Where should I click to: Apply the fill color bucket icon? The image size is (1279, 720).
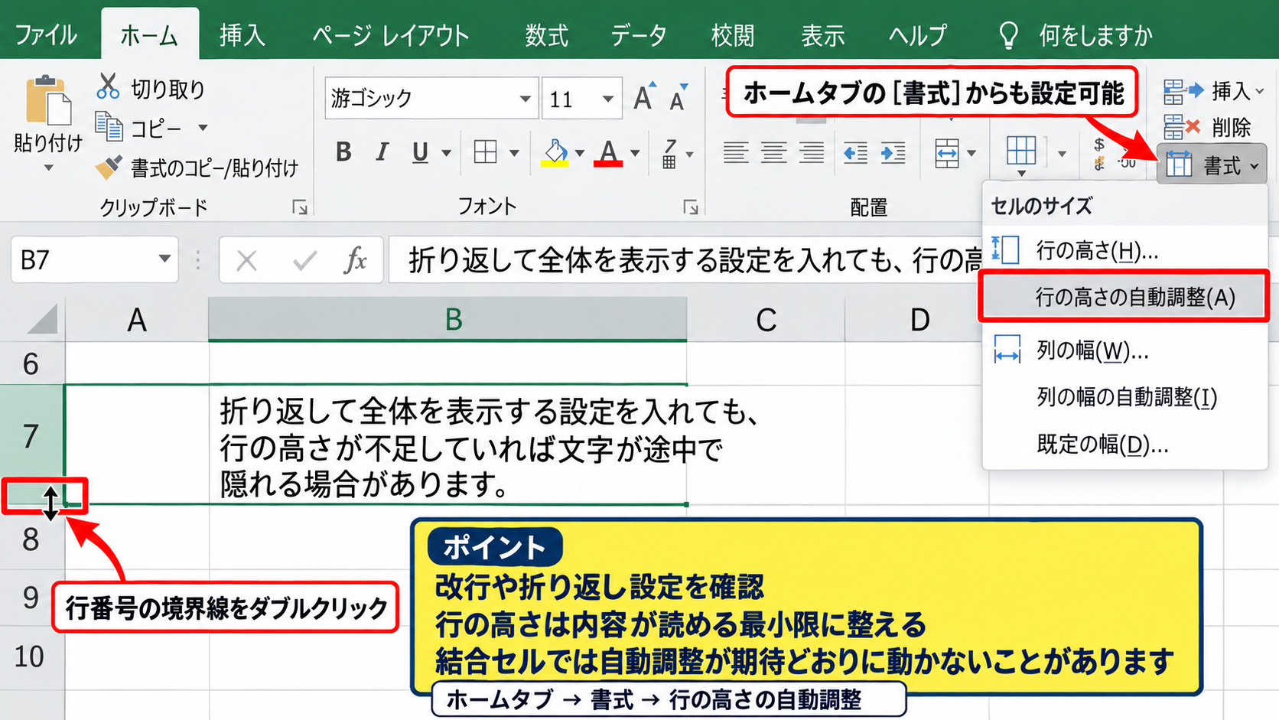coord(555,153)
